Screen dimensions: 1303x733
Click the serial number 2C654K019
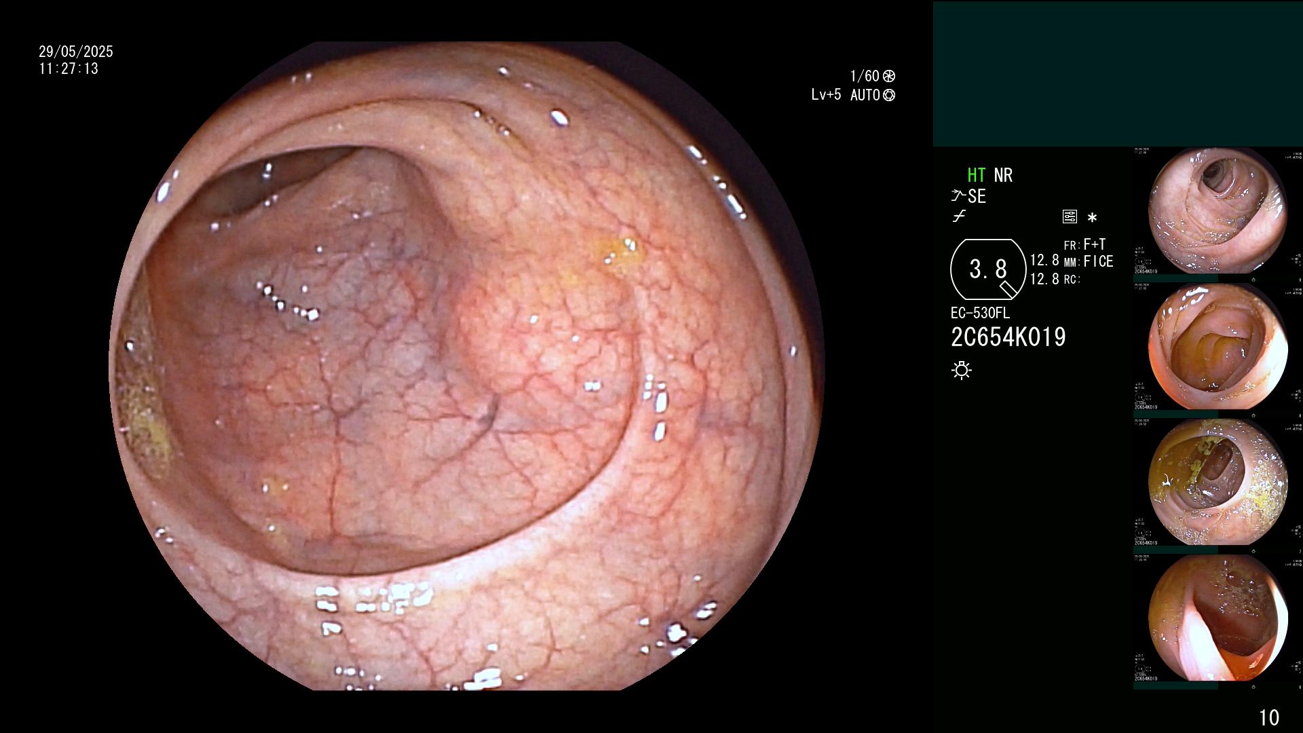pos(1008,337)
